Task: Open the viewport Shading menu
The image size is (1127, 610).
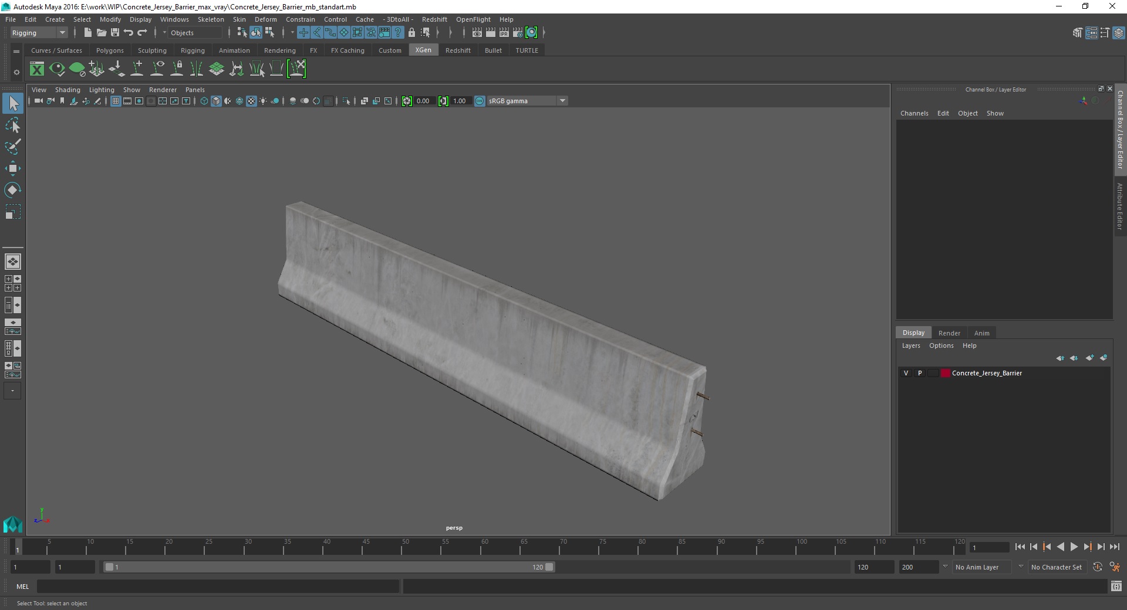Action: (x=68, y=90)
